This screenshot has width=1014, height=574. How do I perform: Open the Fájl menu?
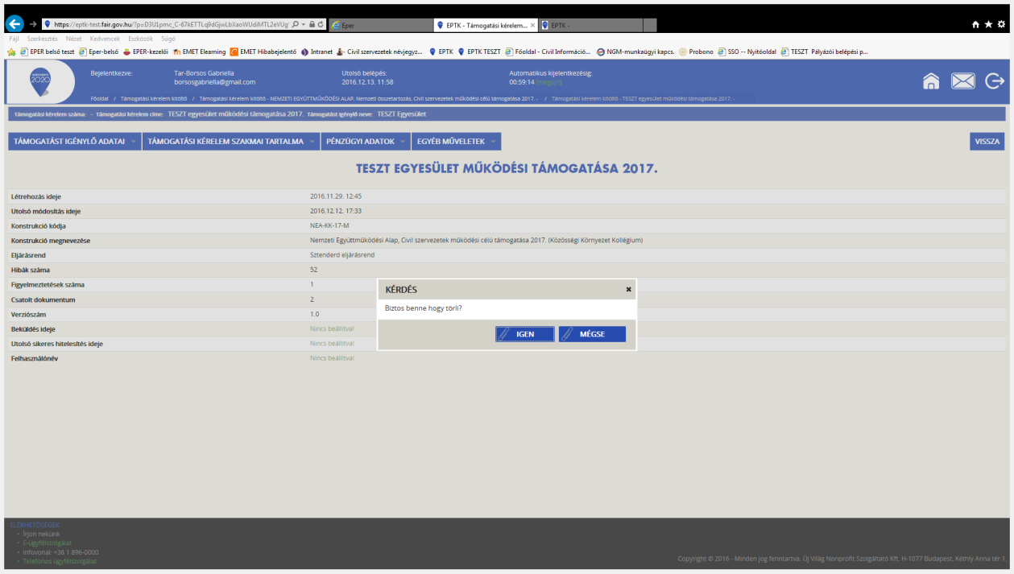click(x=14, y=39)
